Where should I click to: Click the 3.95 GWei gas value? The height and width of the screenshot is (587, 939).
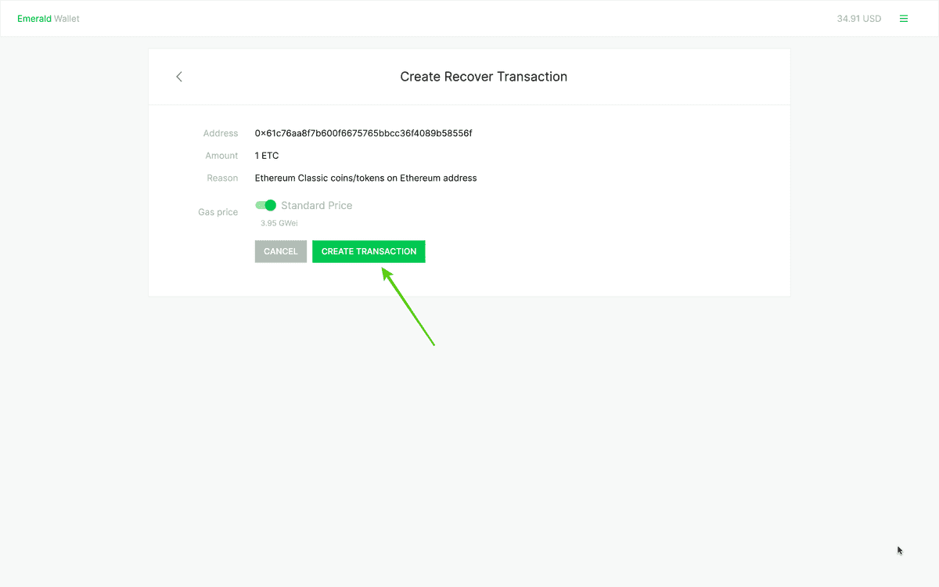(x=279, y=224)
